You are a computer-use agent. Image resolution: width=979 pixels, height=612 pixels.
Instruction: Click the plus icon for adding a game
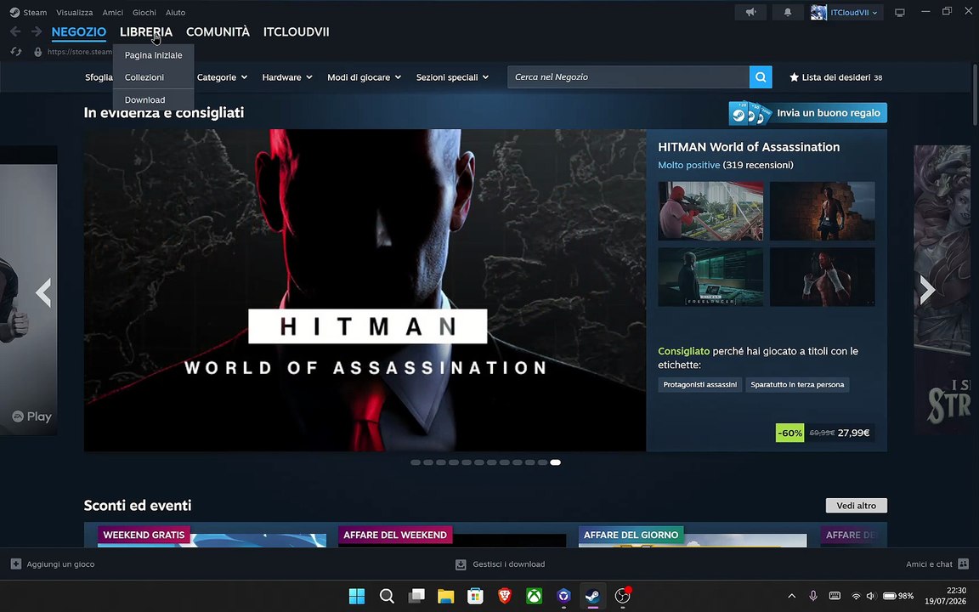(16, 564)
